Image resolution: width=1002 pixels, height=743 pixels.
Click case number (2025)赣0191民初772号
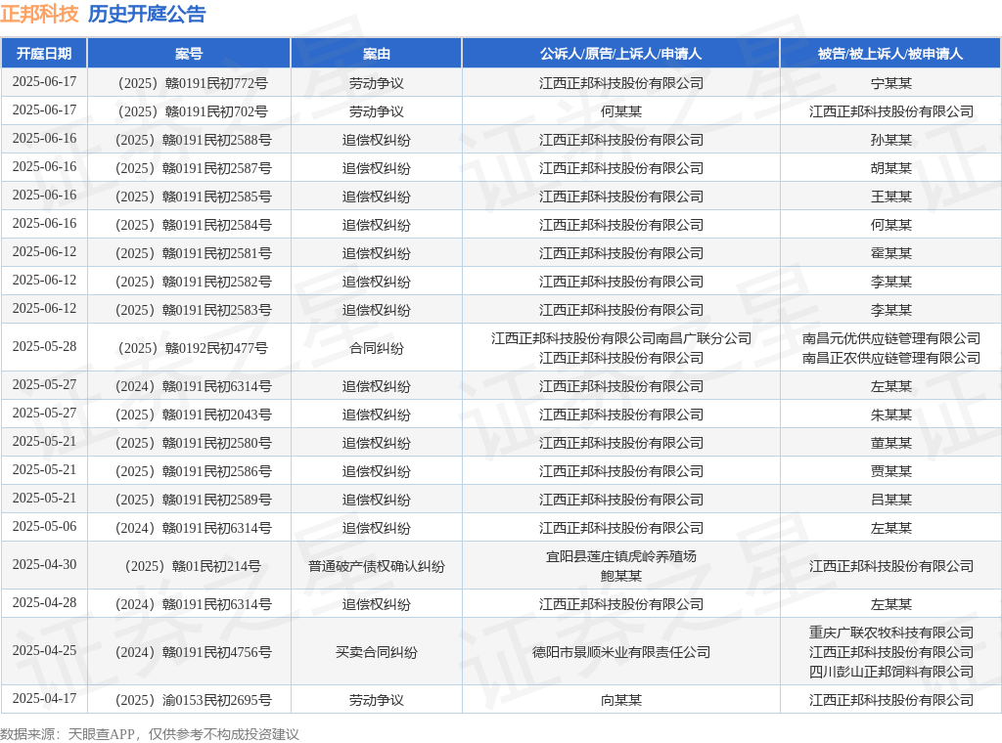(193, 83)
